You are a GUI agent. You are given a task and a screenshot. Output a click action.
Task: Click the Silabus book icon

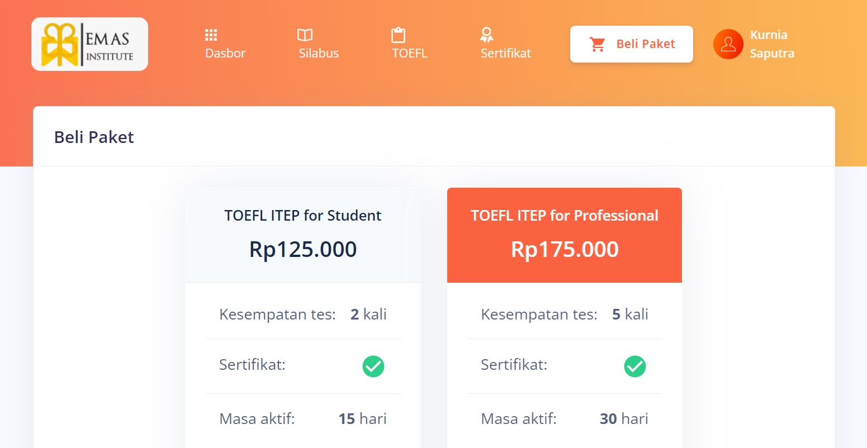305,35
